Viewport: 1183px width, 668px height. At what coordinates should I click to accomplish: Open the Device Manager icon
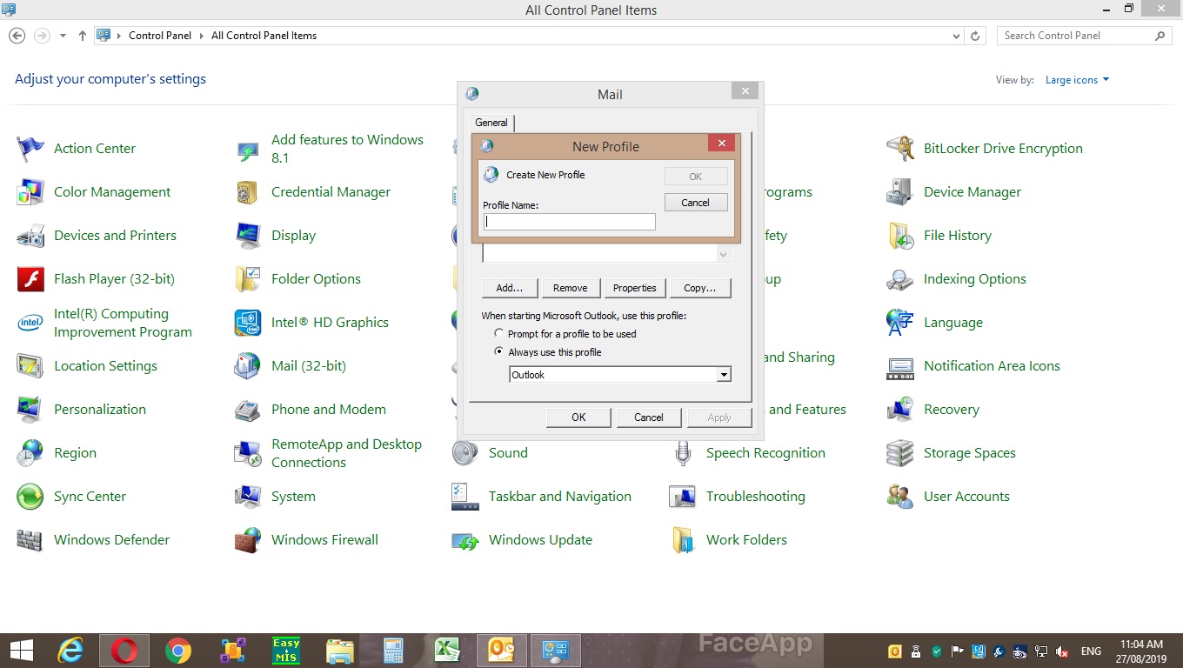click(900, 192)
